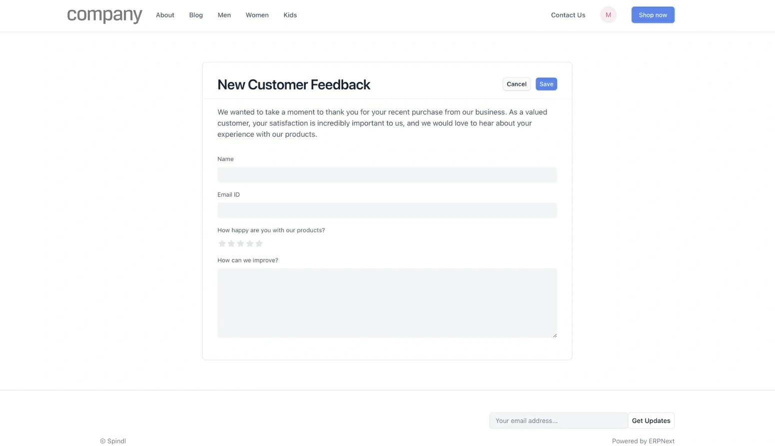Open the Women category

coord(257,15)
